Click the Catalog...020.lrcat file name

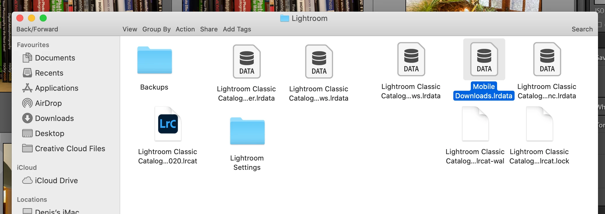168,156
